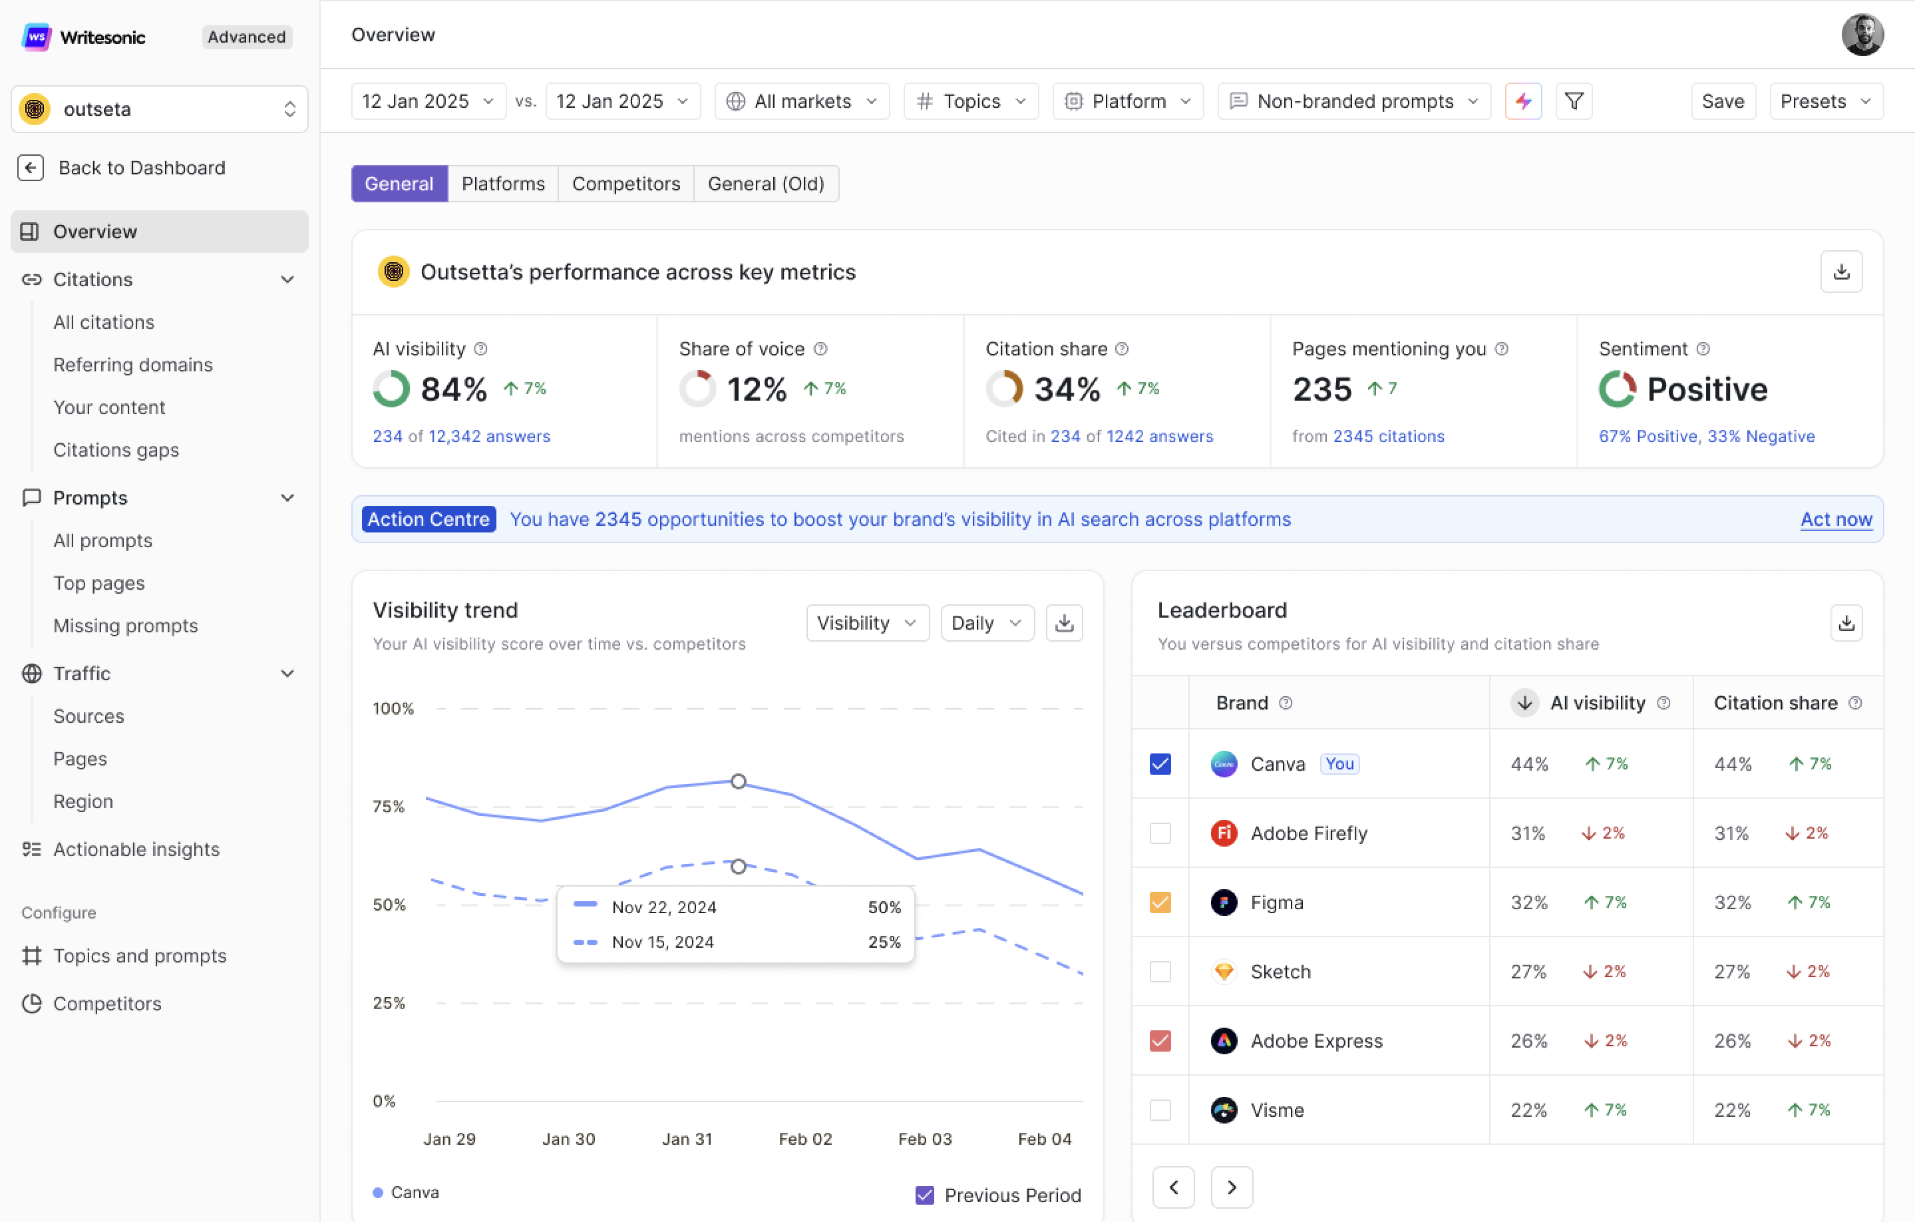Go to next Leaderboard page arrow
The image size is (1915, 1222).
[1231, 1187]
